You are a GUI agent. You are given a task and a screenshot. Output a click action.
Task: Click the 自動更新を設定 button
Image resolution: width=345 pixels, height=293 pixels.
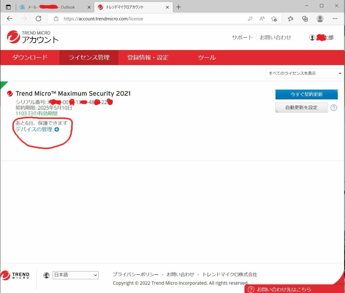coord(301,108)
